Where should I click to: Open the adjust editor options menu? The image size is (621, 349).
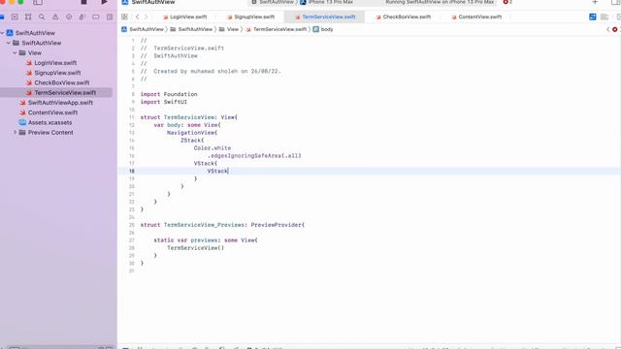605,16
